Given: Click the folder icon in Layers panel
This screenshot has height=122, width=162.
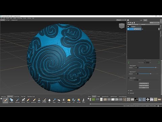Looking at the screenshot, I should (x=132, y=23).
